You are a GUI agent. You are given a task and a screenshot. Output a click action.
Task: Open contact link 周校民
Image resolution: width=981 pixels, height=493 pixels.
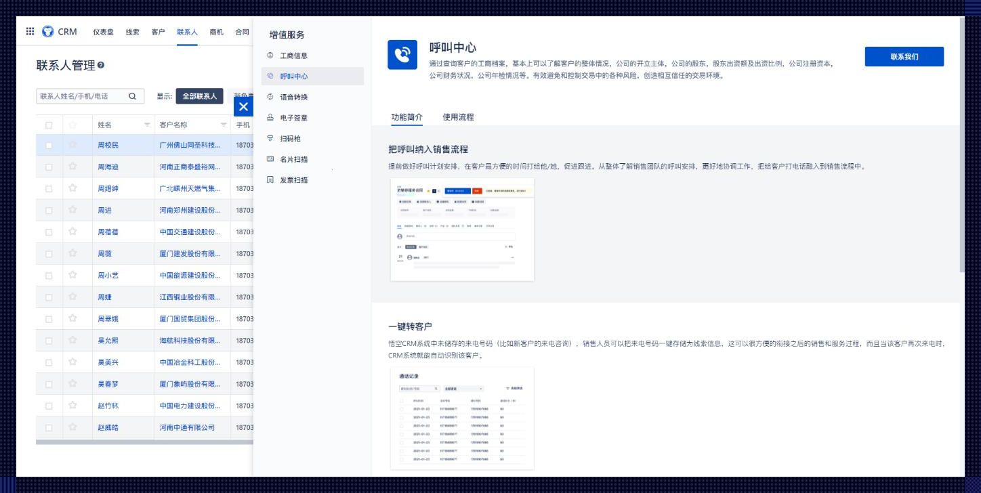(108, 146)
